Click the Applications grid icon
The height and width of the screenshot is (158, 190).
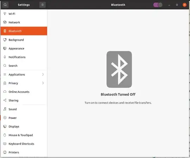tap(5, 74)
